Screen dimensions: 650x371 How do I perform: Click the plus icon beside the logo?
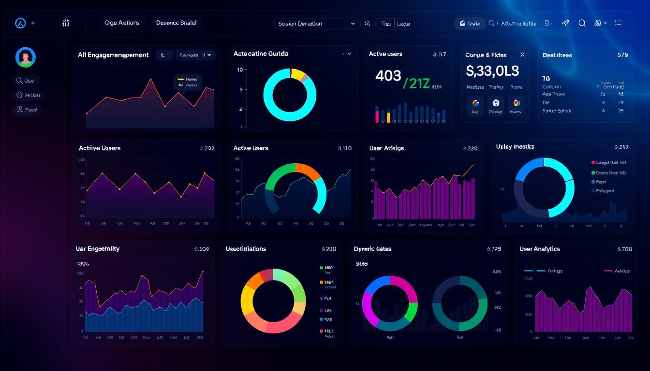coord(33,23)
